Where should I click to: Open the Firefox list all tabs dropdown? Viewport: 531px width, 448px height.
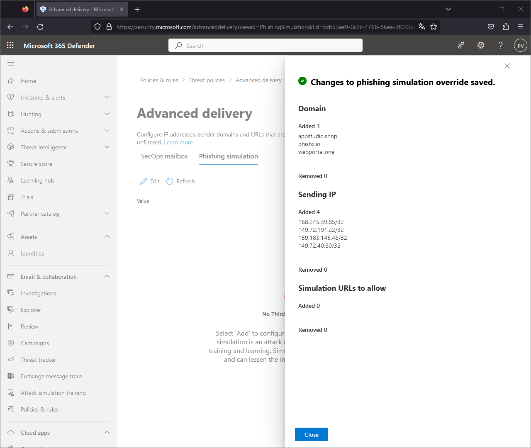(448, 9)
